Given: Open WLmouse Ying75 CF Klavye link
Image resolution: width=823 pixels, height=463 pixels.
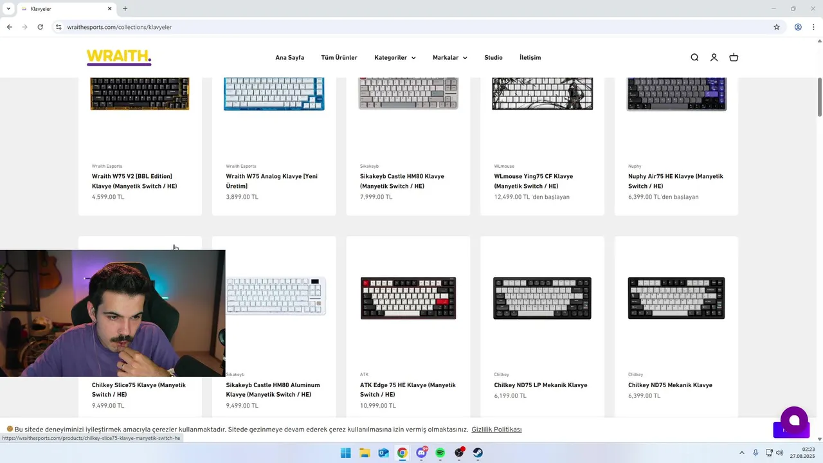Looking at the screenshot, I should tap(533, 181).
